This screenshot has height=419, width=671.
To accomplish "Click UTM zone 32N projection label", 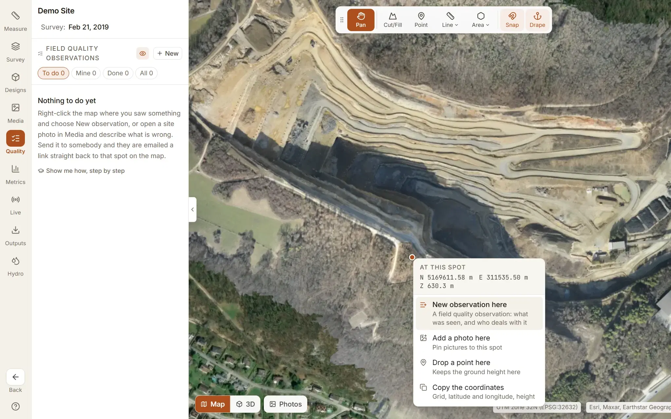I will click(x=537, y=407).
